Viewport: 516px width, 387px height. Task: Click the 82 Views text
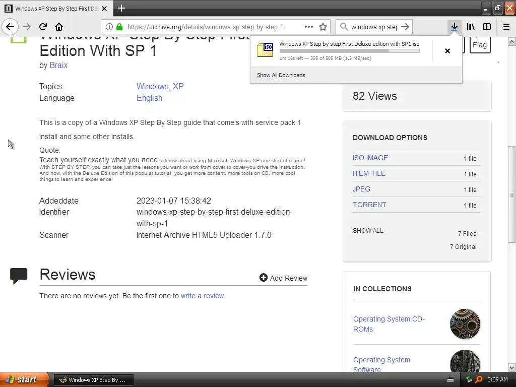click(x=375, y=96)
